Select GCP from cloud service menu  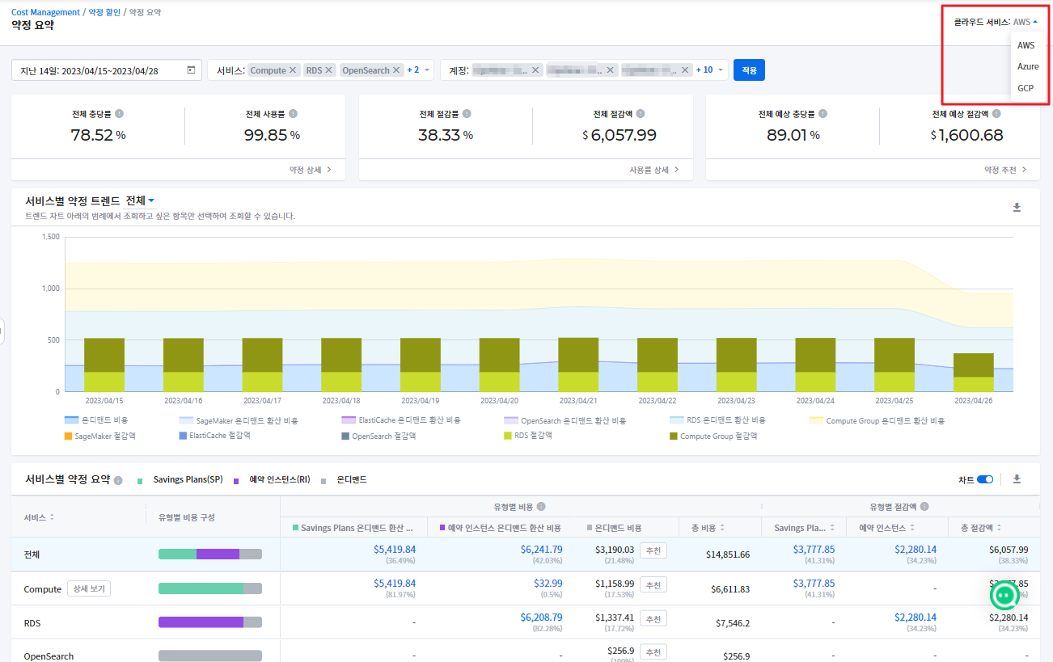coord(1026,87)
